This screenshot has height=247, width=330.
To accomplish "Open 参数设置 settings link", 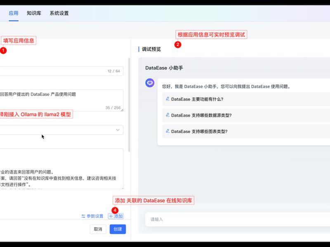I will click(x=92, y=216).
